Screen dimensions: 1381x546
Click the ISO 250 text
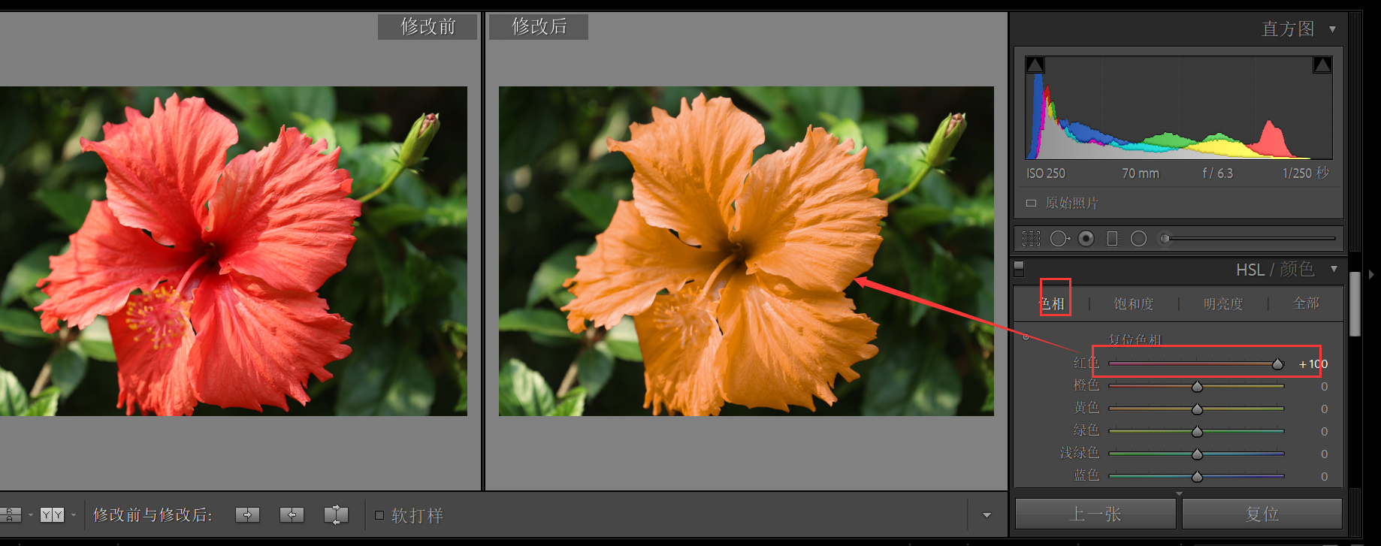1046,173
